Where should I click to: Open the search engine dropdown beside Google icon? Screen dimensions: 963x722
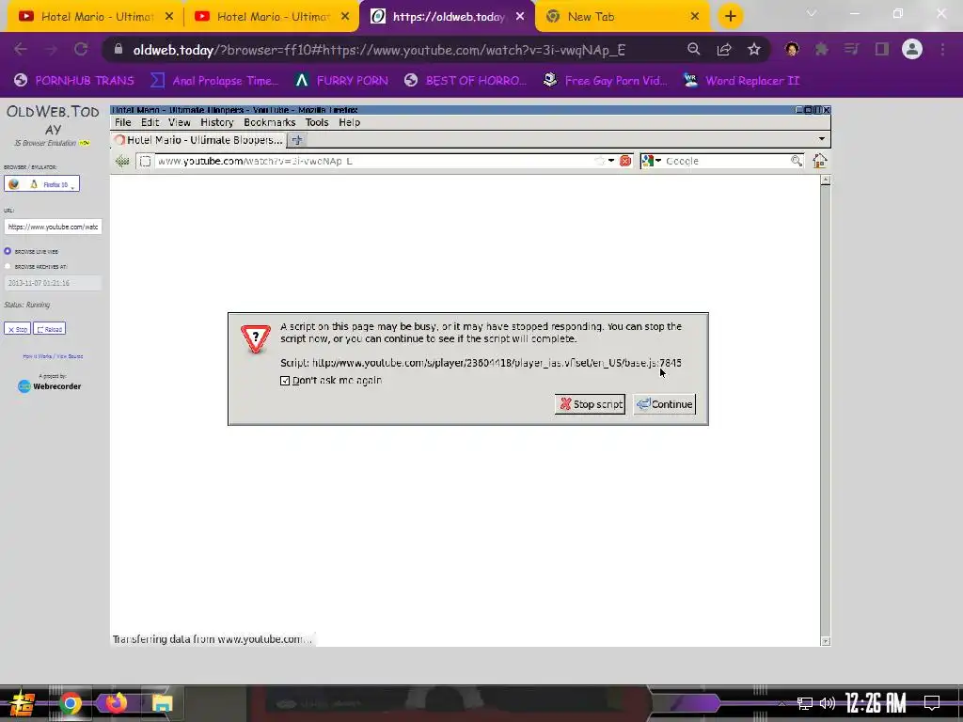(658, 161)
